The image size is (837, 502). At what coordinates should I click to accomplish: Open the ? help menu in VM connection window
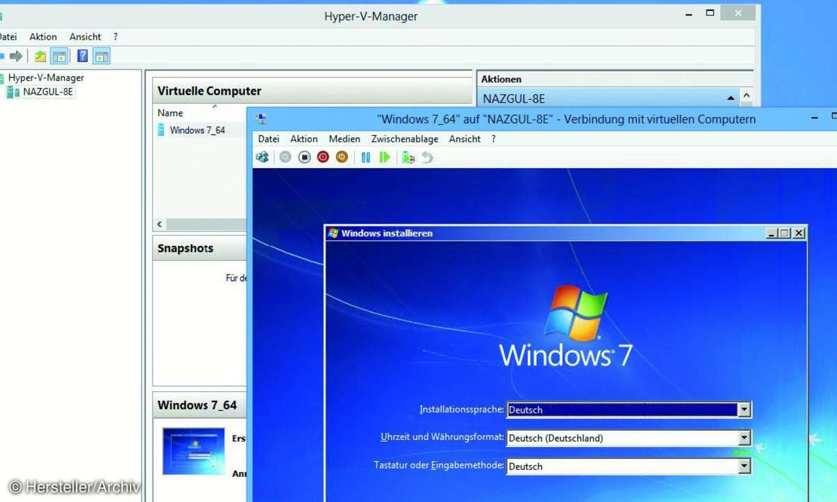pos(493,139)
